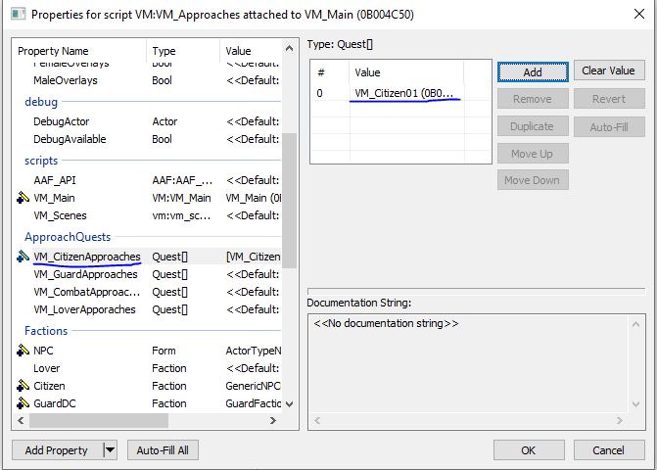Click the pencil icon beside VM_Main property
Viewport: 657px width, 470px height.
[23, 197]
